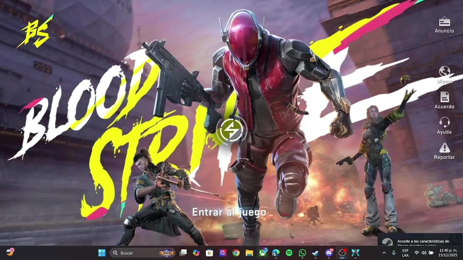463x260 pixels.
Task: Click the lightning bolt loading emblem
Action: tap(231, 130)
